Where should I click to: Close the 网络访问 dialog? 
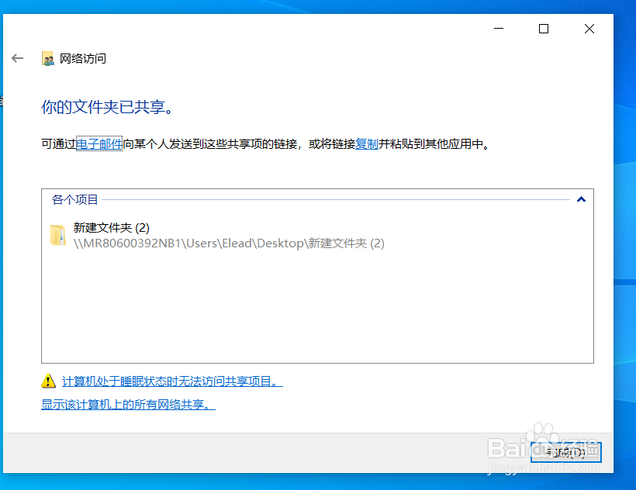click(x=589, y=29)
